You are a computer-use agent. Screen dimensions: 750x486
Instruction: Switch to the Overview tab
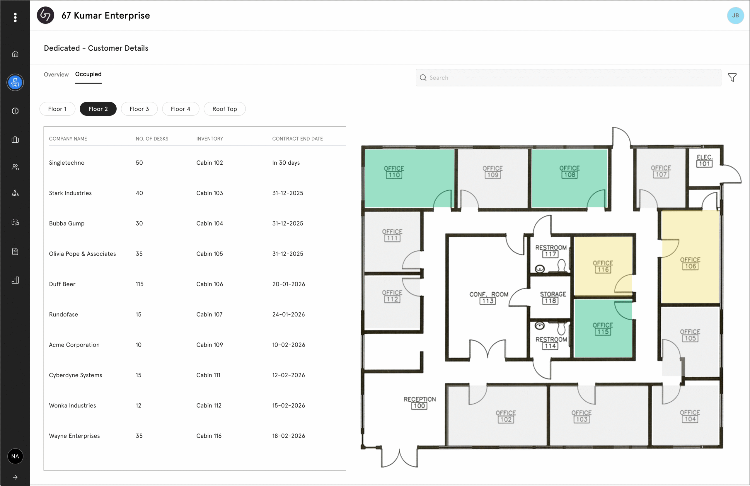(56, 74)
